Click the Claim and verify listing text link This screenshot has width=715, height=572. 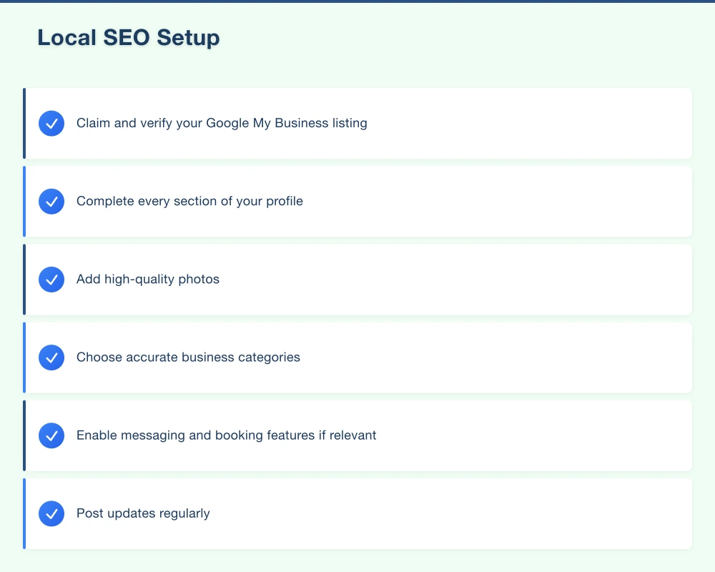(x=221, y=123)
